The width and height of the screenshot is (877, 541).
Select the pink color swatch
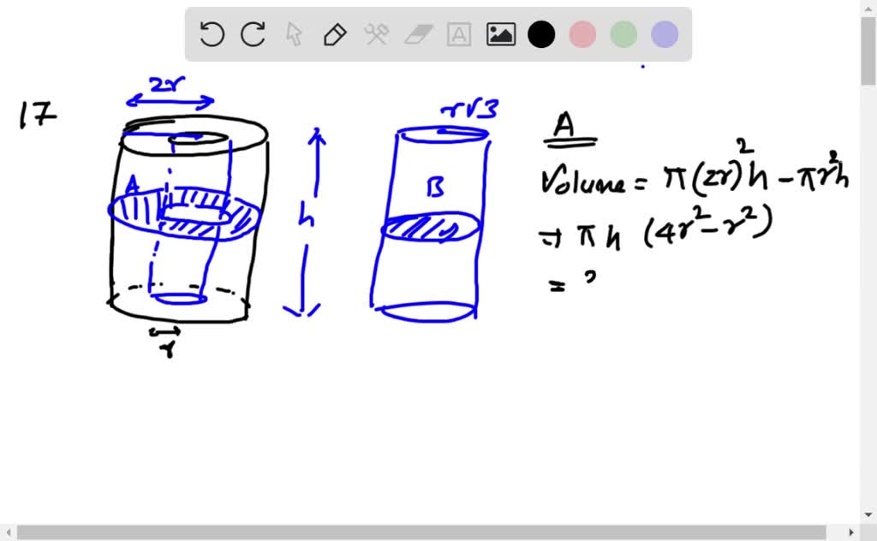tap(582, 34)
